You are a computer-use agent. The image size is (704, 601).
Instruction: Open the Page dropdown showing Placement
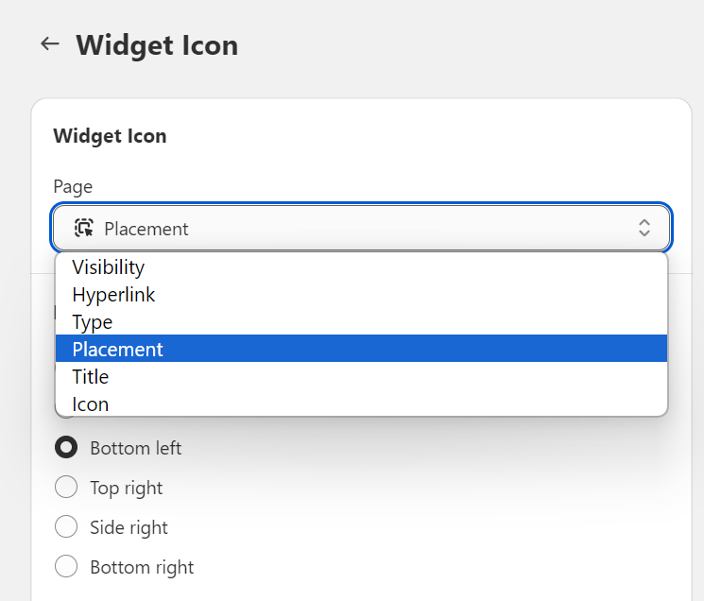tap(361, 228)
